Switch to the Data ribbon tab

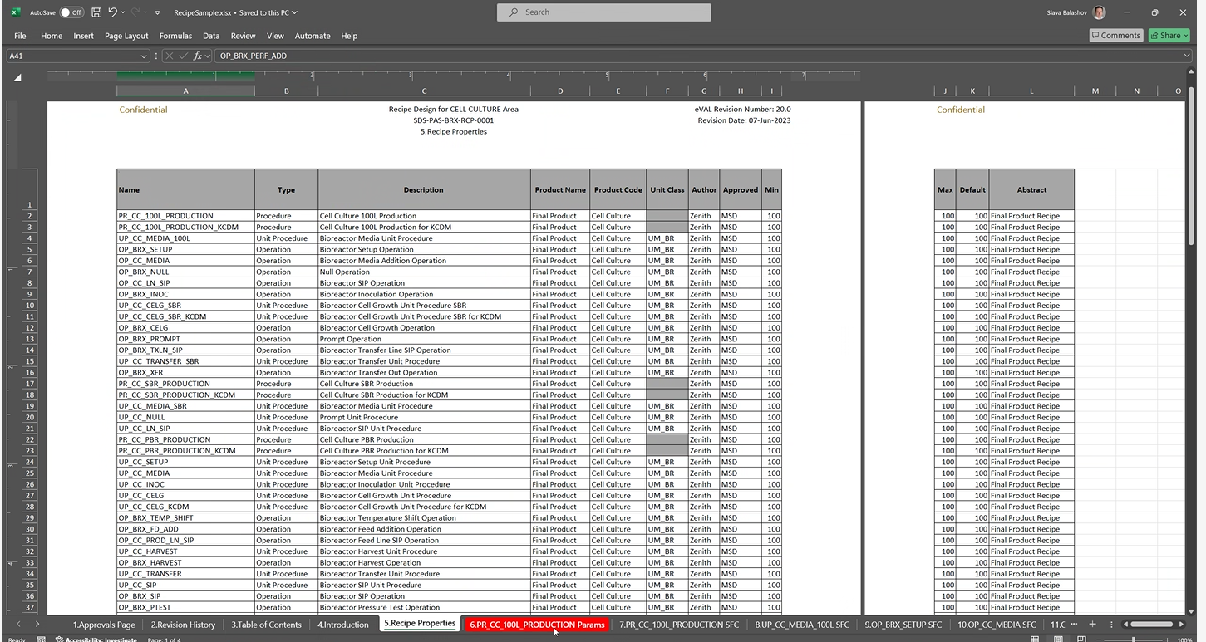pos(211,36)
